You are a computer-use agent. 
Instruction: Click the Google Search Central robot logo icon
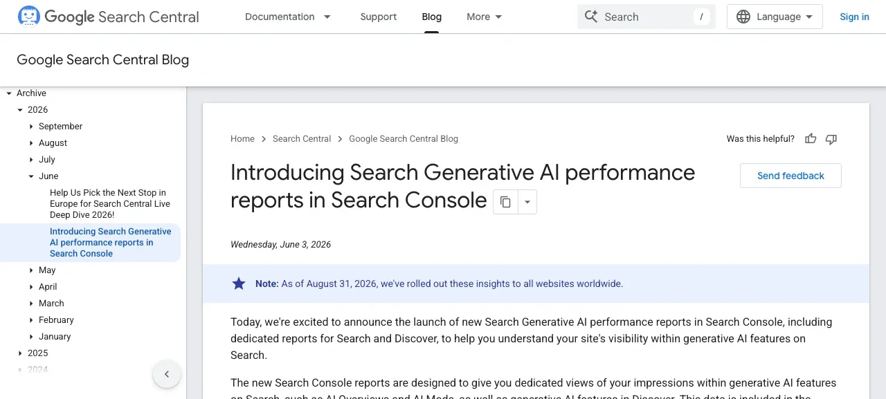(29, 17)
